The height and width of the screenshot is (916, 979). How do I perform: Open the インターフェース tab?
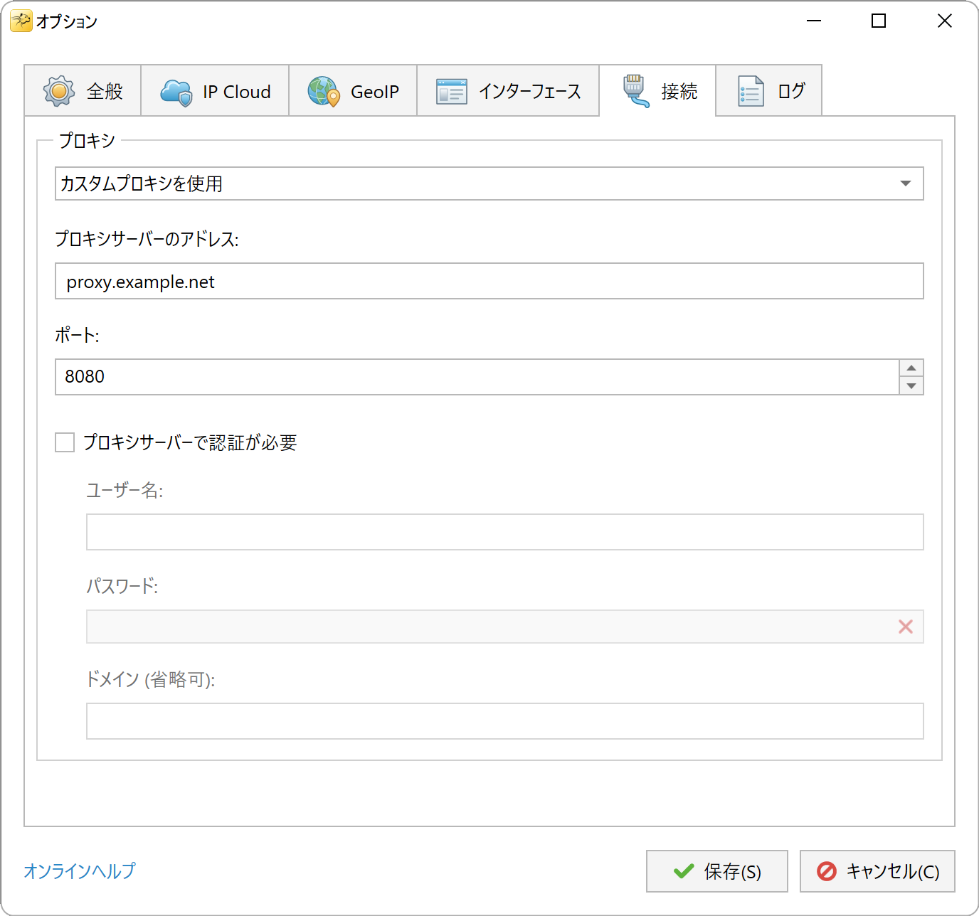508,90
